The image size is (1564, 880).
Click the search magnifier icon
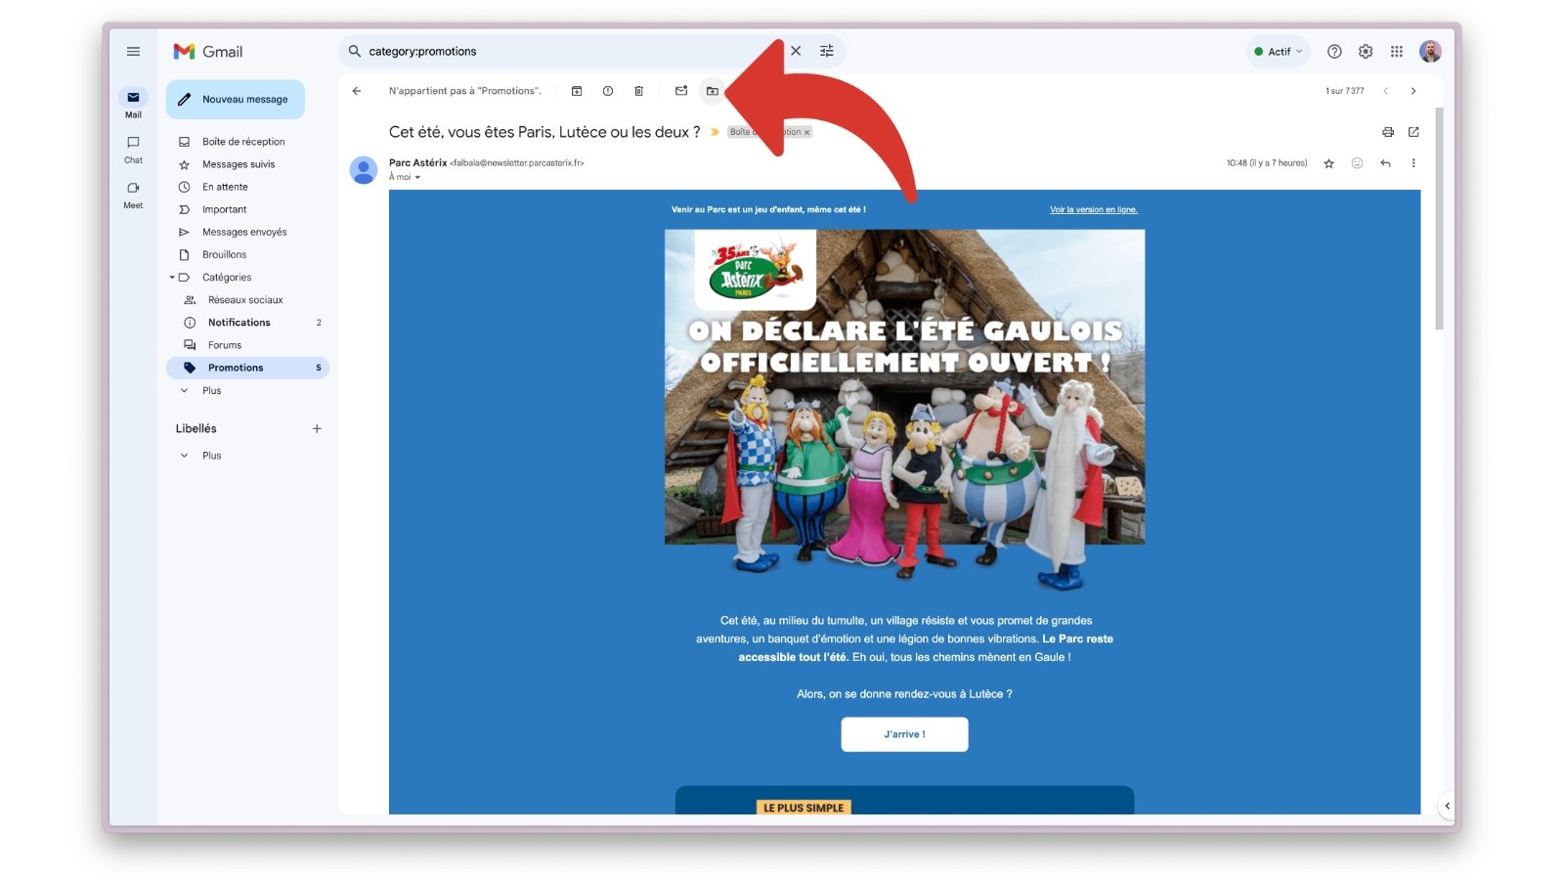pos(355,52)
